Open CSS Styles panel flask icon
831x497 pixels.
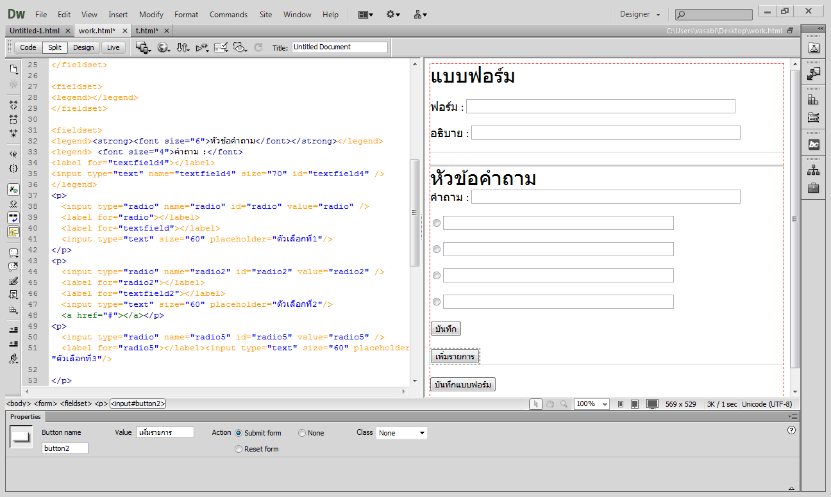coord(814,47)
